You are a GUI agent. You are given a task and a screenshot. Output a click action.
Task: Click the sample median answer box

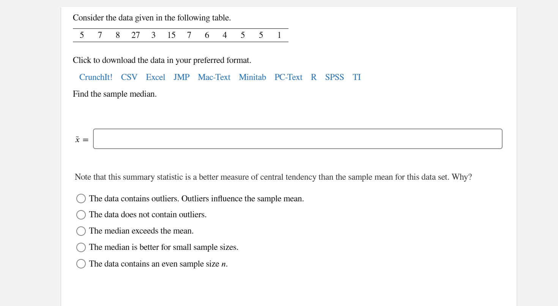298,139
